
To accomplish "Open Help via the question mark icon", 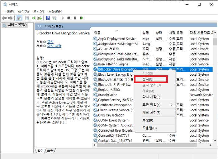I will [x=48, y=18].
